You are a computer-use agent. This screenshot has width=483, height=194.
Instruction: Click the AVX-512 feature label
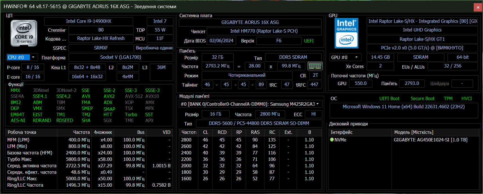(x=134, y=96)
